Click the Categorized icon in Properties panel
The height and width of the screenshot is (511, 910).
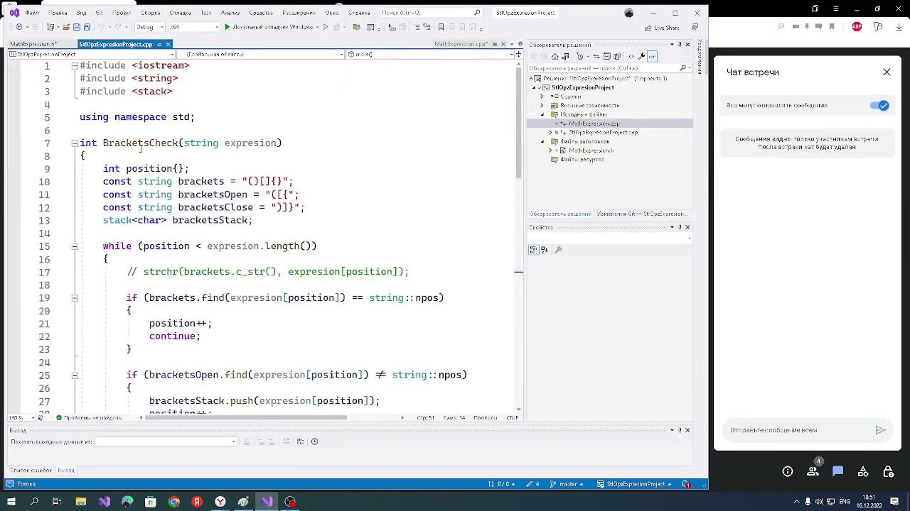533,250
